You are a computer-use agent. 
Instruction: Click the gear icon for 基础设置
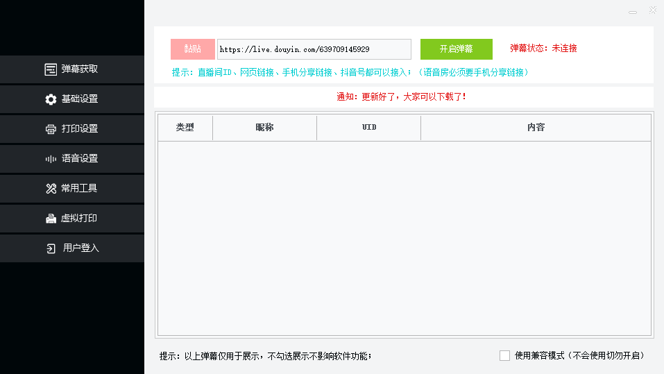click(x=51, y=99)
